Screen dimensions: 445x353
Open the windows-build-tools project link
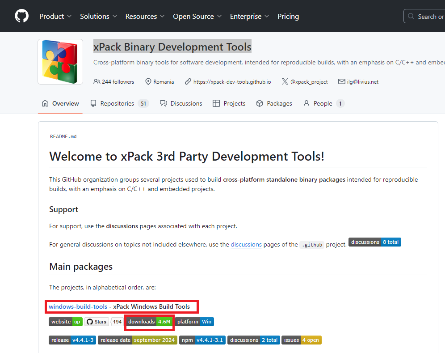78,306
